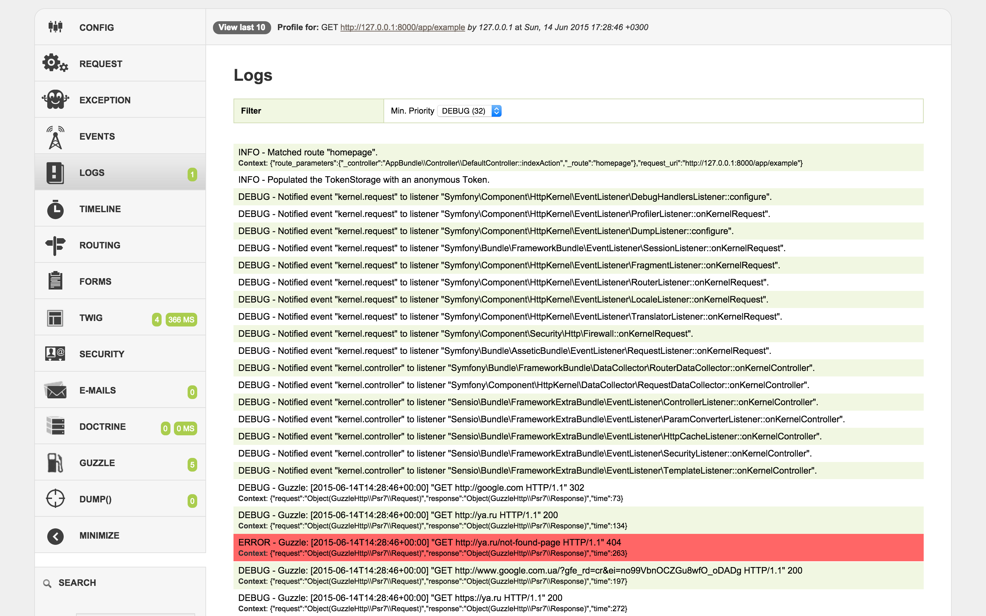986x616 pixels.
Task: Open the Events antenna tower icon
Action: (55, 137)
